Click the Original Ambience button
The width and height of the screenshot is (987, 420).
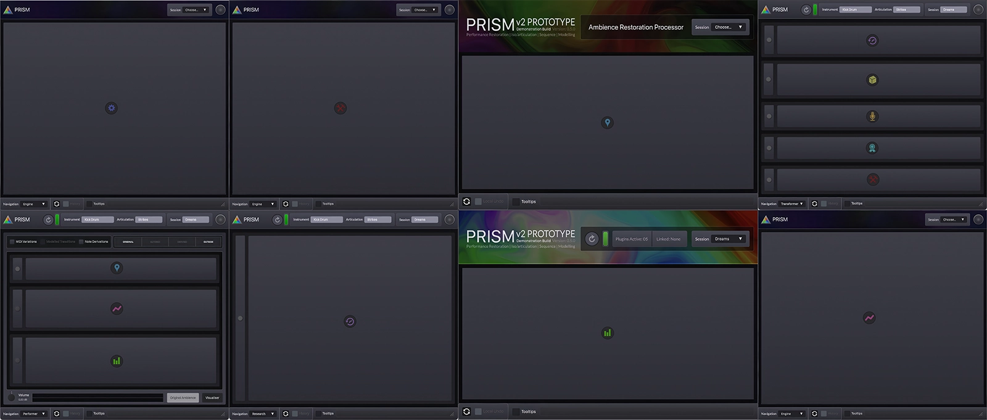pos(183,398)
